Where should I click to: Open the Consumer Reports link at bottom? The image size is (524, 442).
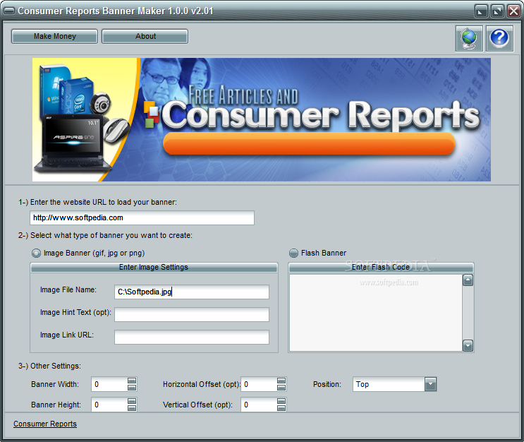[x=45, y=424]
